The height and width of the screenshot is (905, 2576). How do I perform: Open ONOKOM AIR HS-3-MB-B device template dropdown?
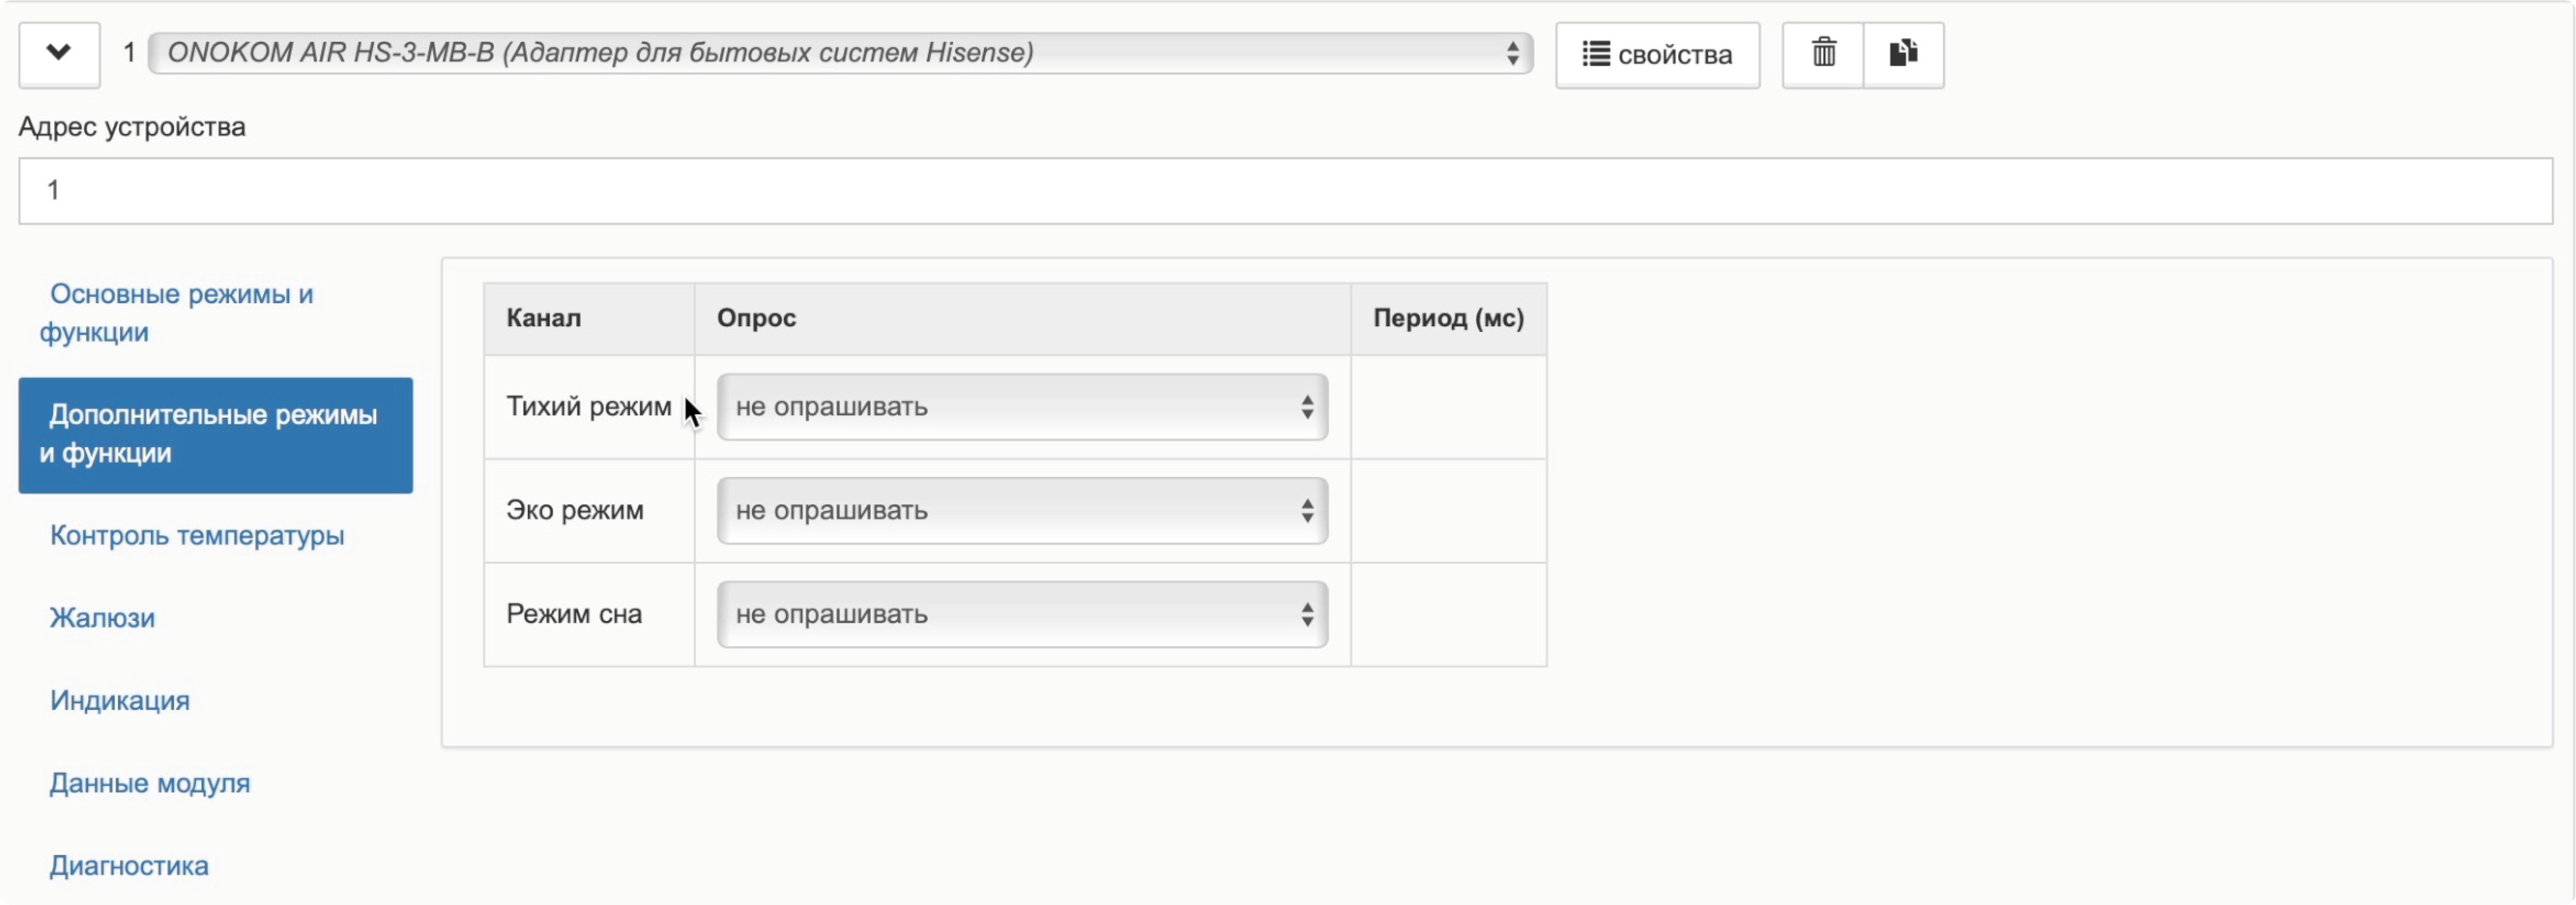coord(840,53)
